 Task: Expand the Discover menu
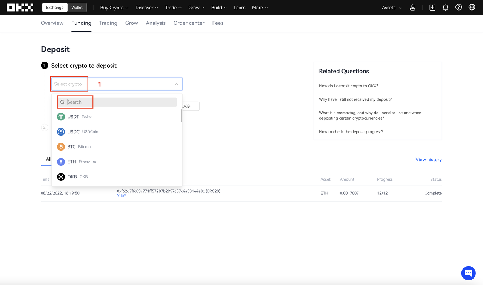pyautogui.click(x=147, y=8)
